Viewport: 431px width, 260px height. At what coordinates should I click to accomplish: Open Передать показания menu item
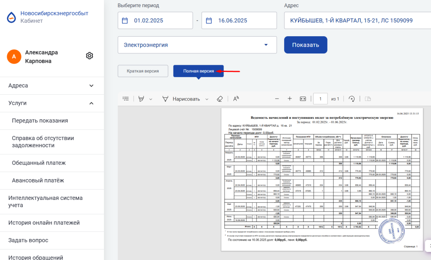tap(40, 121)
